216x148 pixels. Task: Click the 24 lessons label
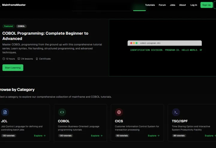[x=27, y=59]
